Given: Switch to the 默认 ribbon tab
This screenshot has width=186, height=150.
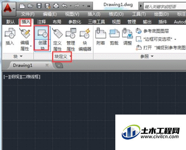Looking at the screenshot, I should tap(10, 22).
